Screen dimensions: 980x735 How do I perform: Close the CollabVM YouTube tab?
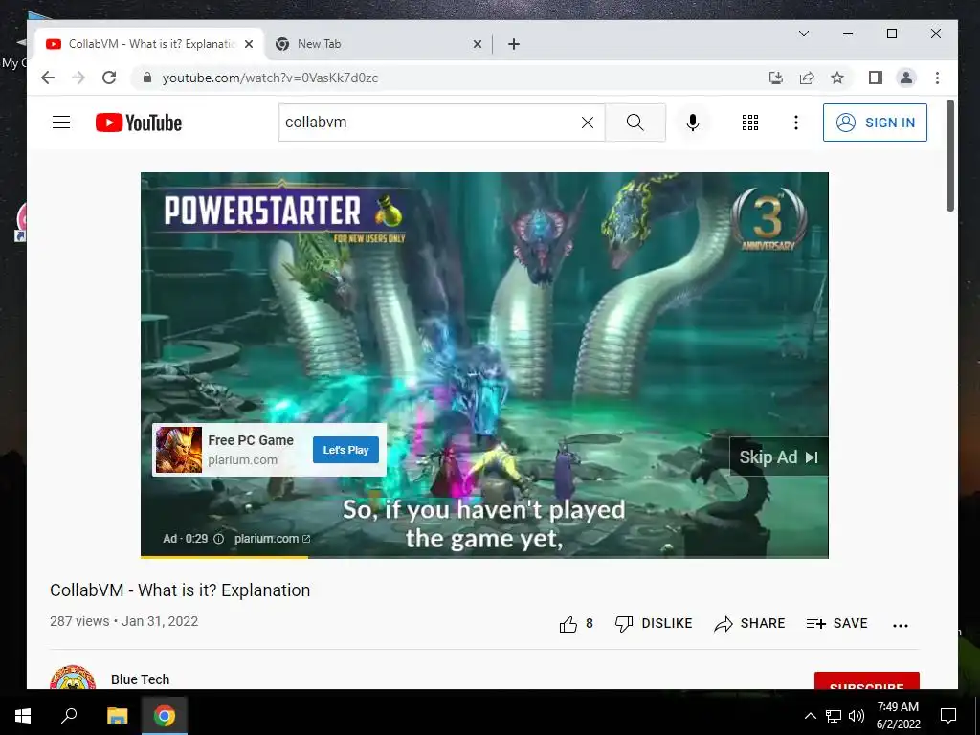click(249, 44)
